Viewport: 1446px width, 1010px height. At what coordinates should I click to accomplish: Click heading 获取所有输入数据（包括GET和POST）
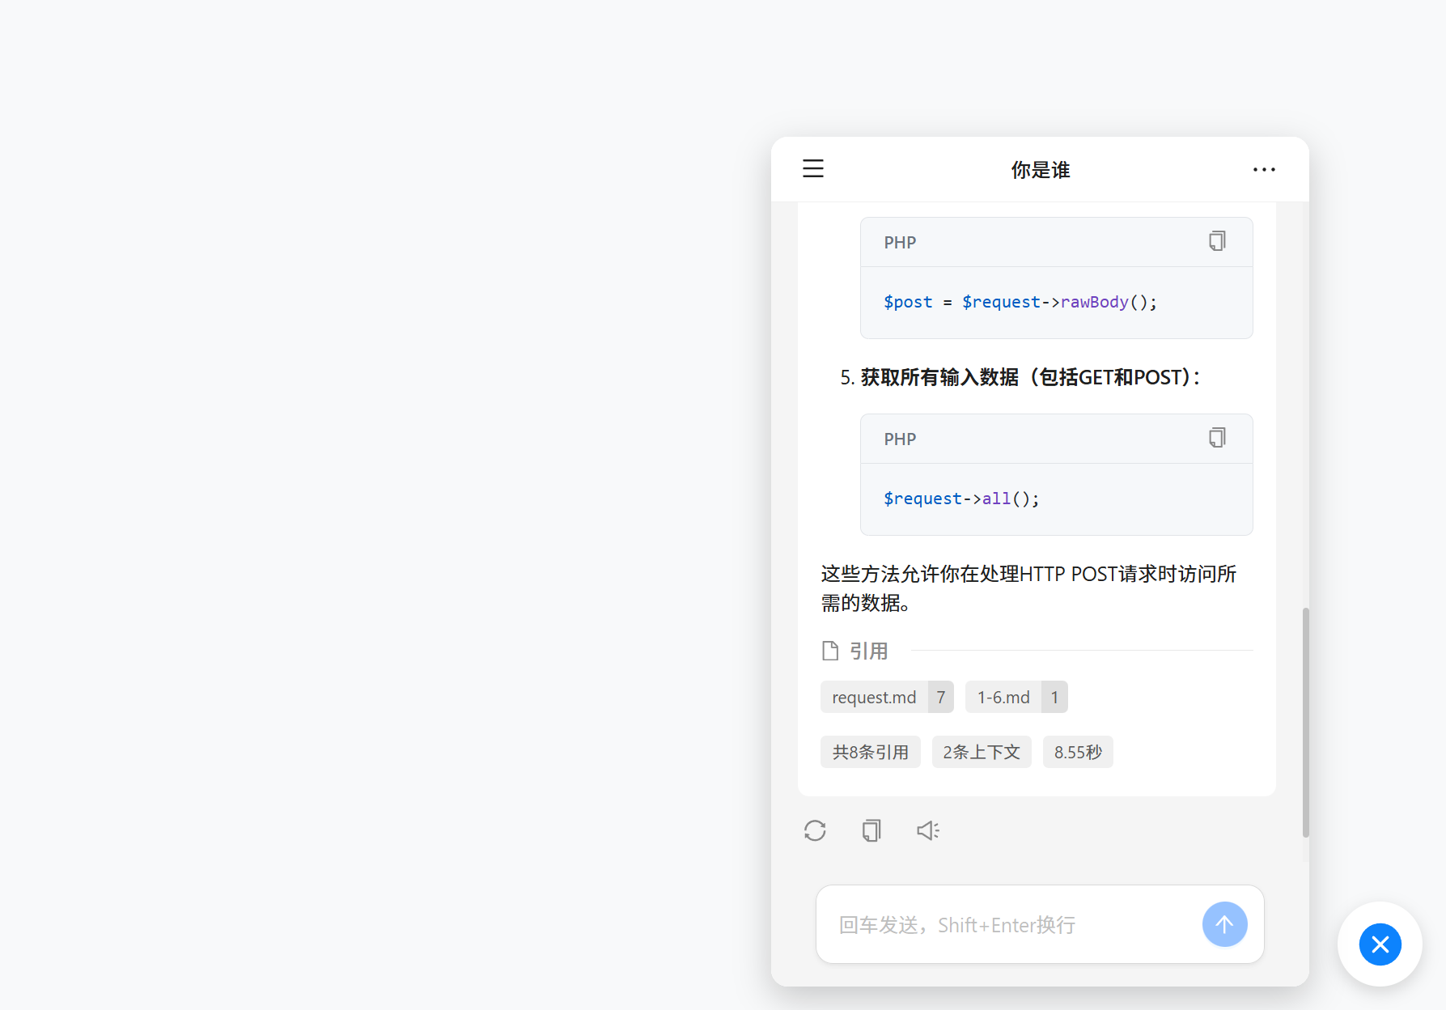tap(1029, 377)
